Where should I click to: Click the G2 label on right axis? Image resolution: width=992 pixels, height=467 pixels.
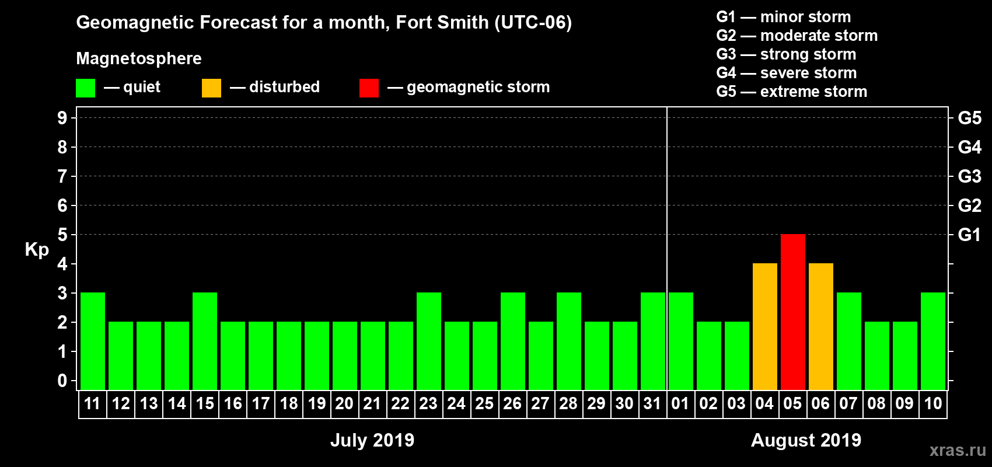(x=970, y=205)
